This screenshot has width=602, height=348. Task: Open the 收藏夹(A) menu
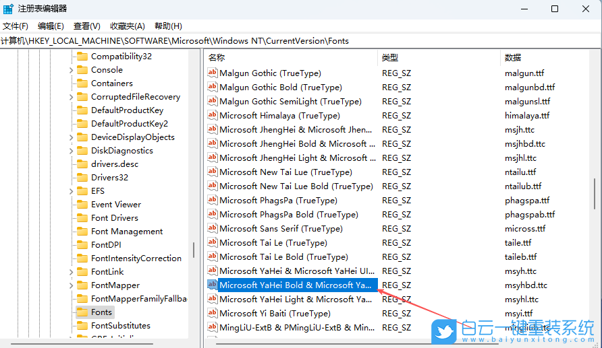click(x=128, y=26)
